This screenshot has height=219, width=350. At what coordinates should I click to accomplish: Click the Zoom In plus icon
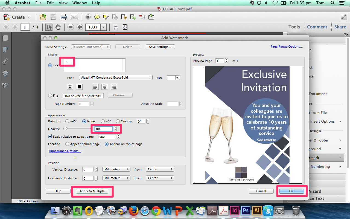pos(79,27)
